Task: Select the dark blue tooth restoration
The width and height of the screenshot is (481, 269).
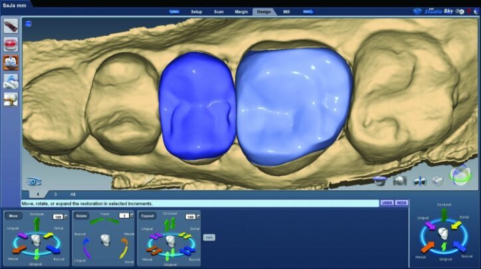Action: tap(197, 106)
